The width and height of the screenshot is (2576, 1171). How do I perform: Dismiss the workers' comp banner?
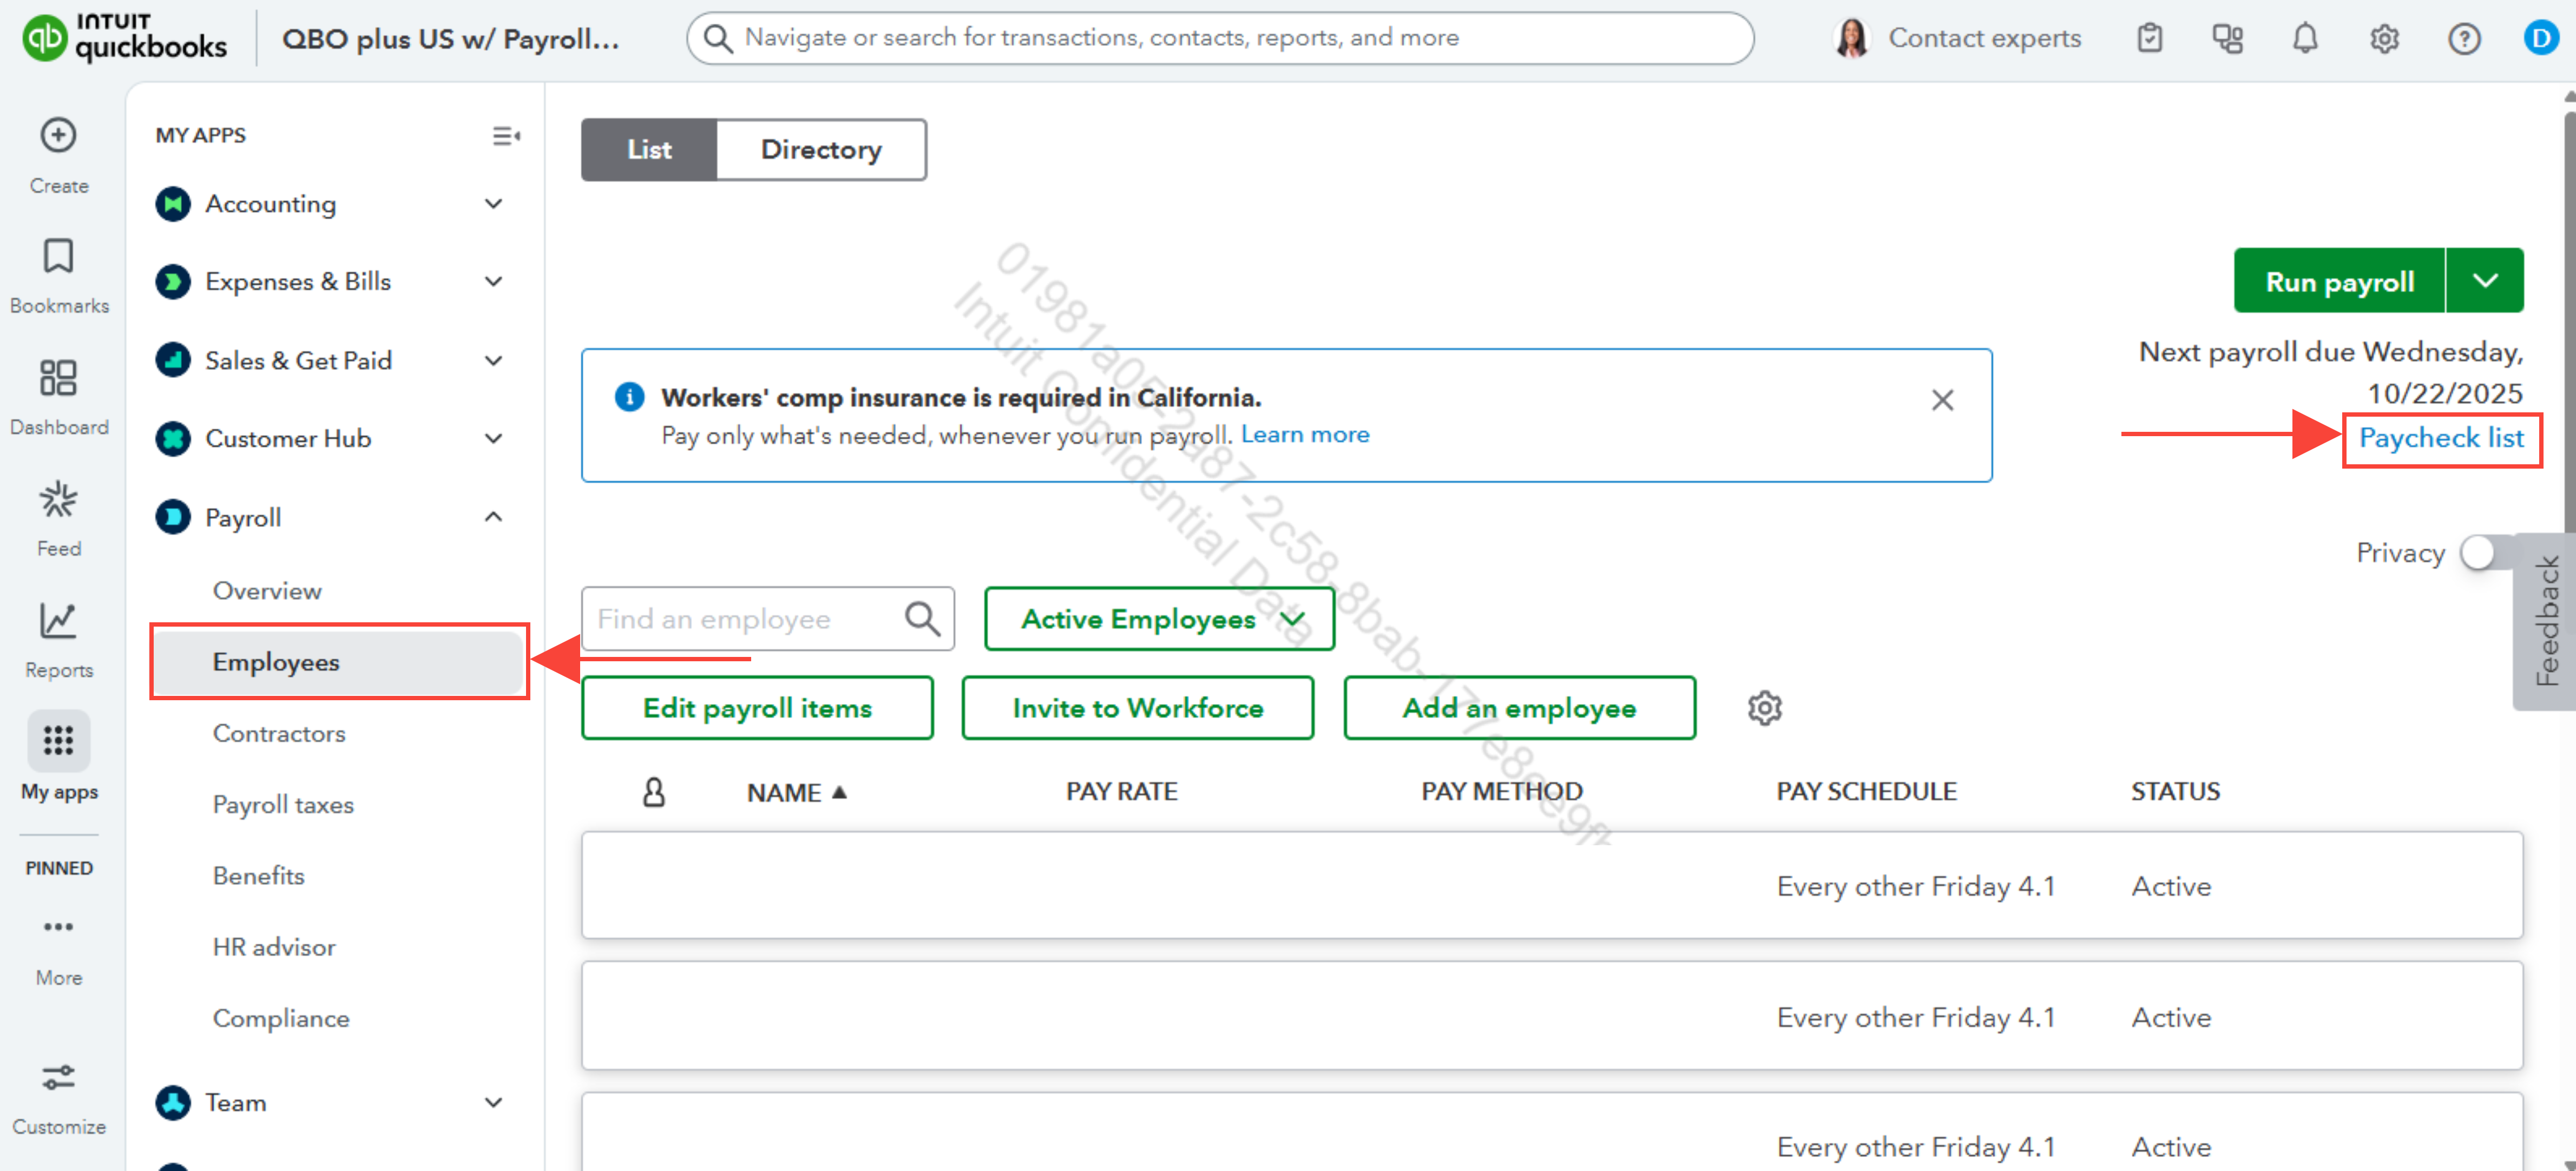tap(1942, 400)
